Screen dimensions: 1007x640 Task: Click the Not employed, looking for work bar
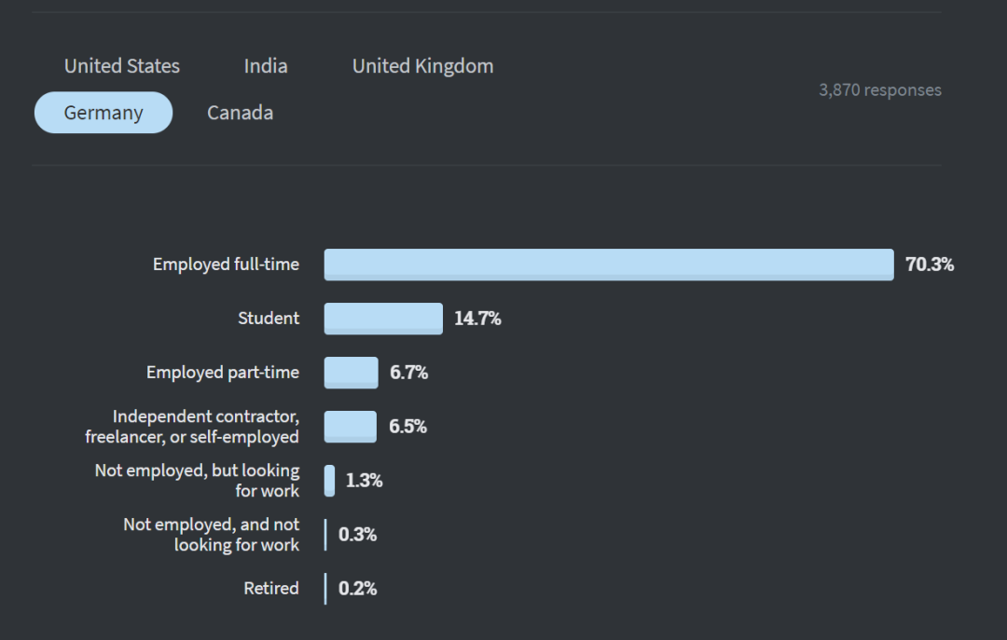[x=329, y=481]
